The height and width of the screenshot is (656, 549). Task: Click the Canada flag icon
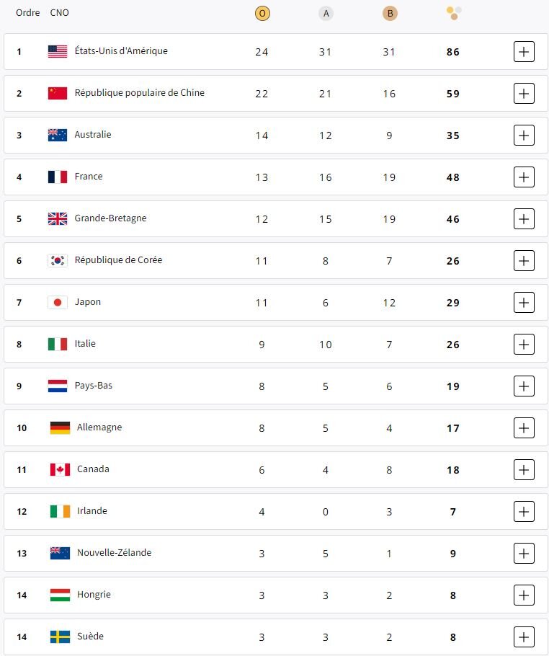click(60, 469)
